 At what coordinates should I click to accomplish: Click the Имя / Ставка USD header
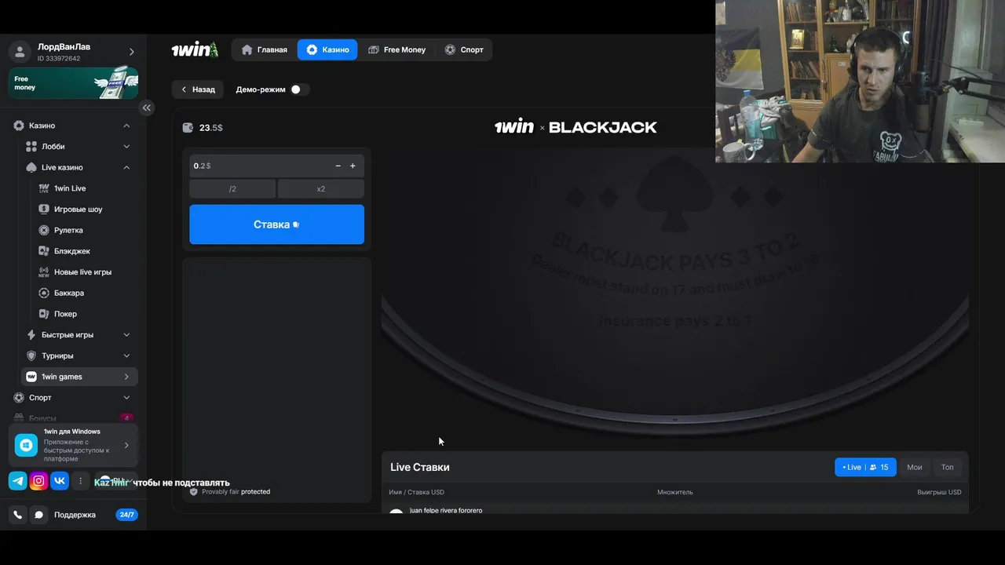[416, 492]
